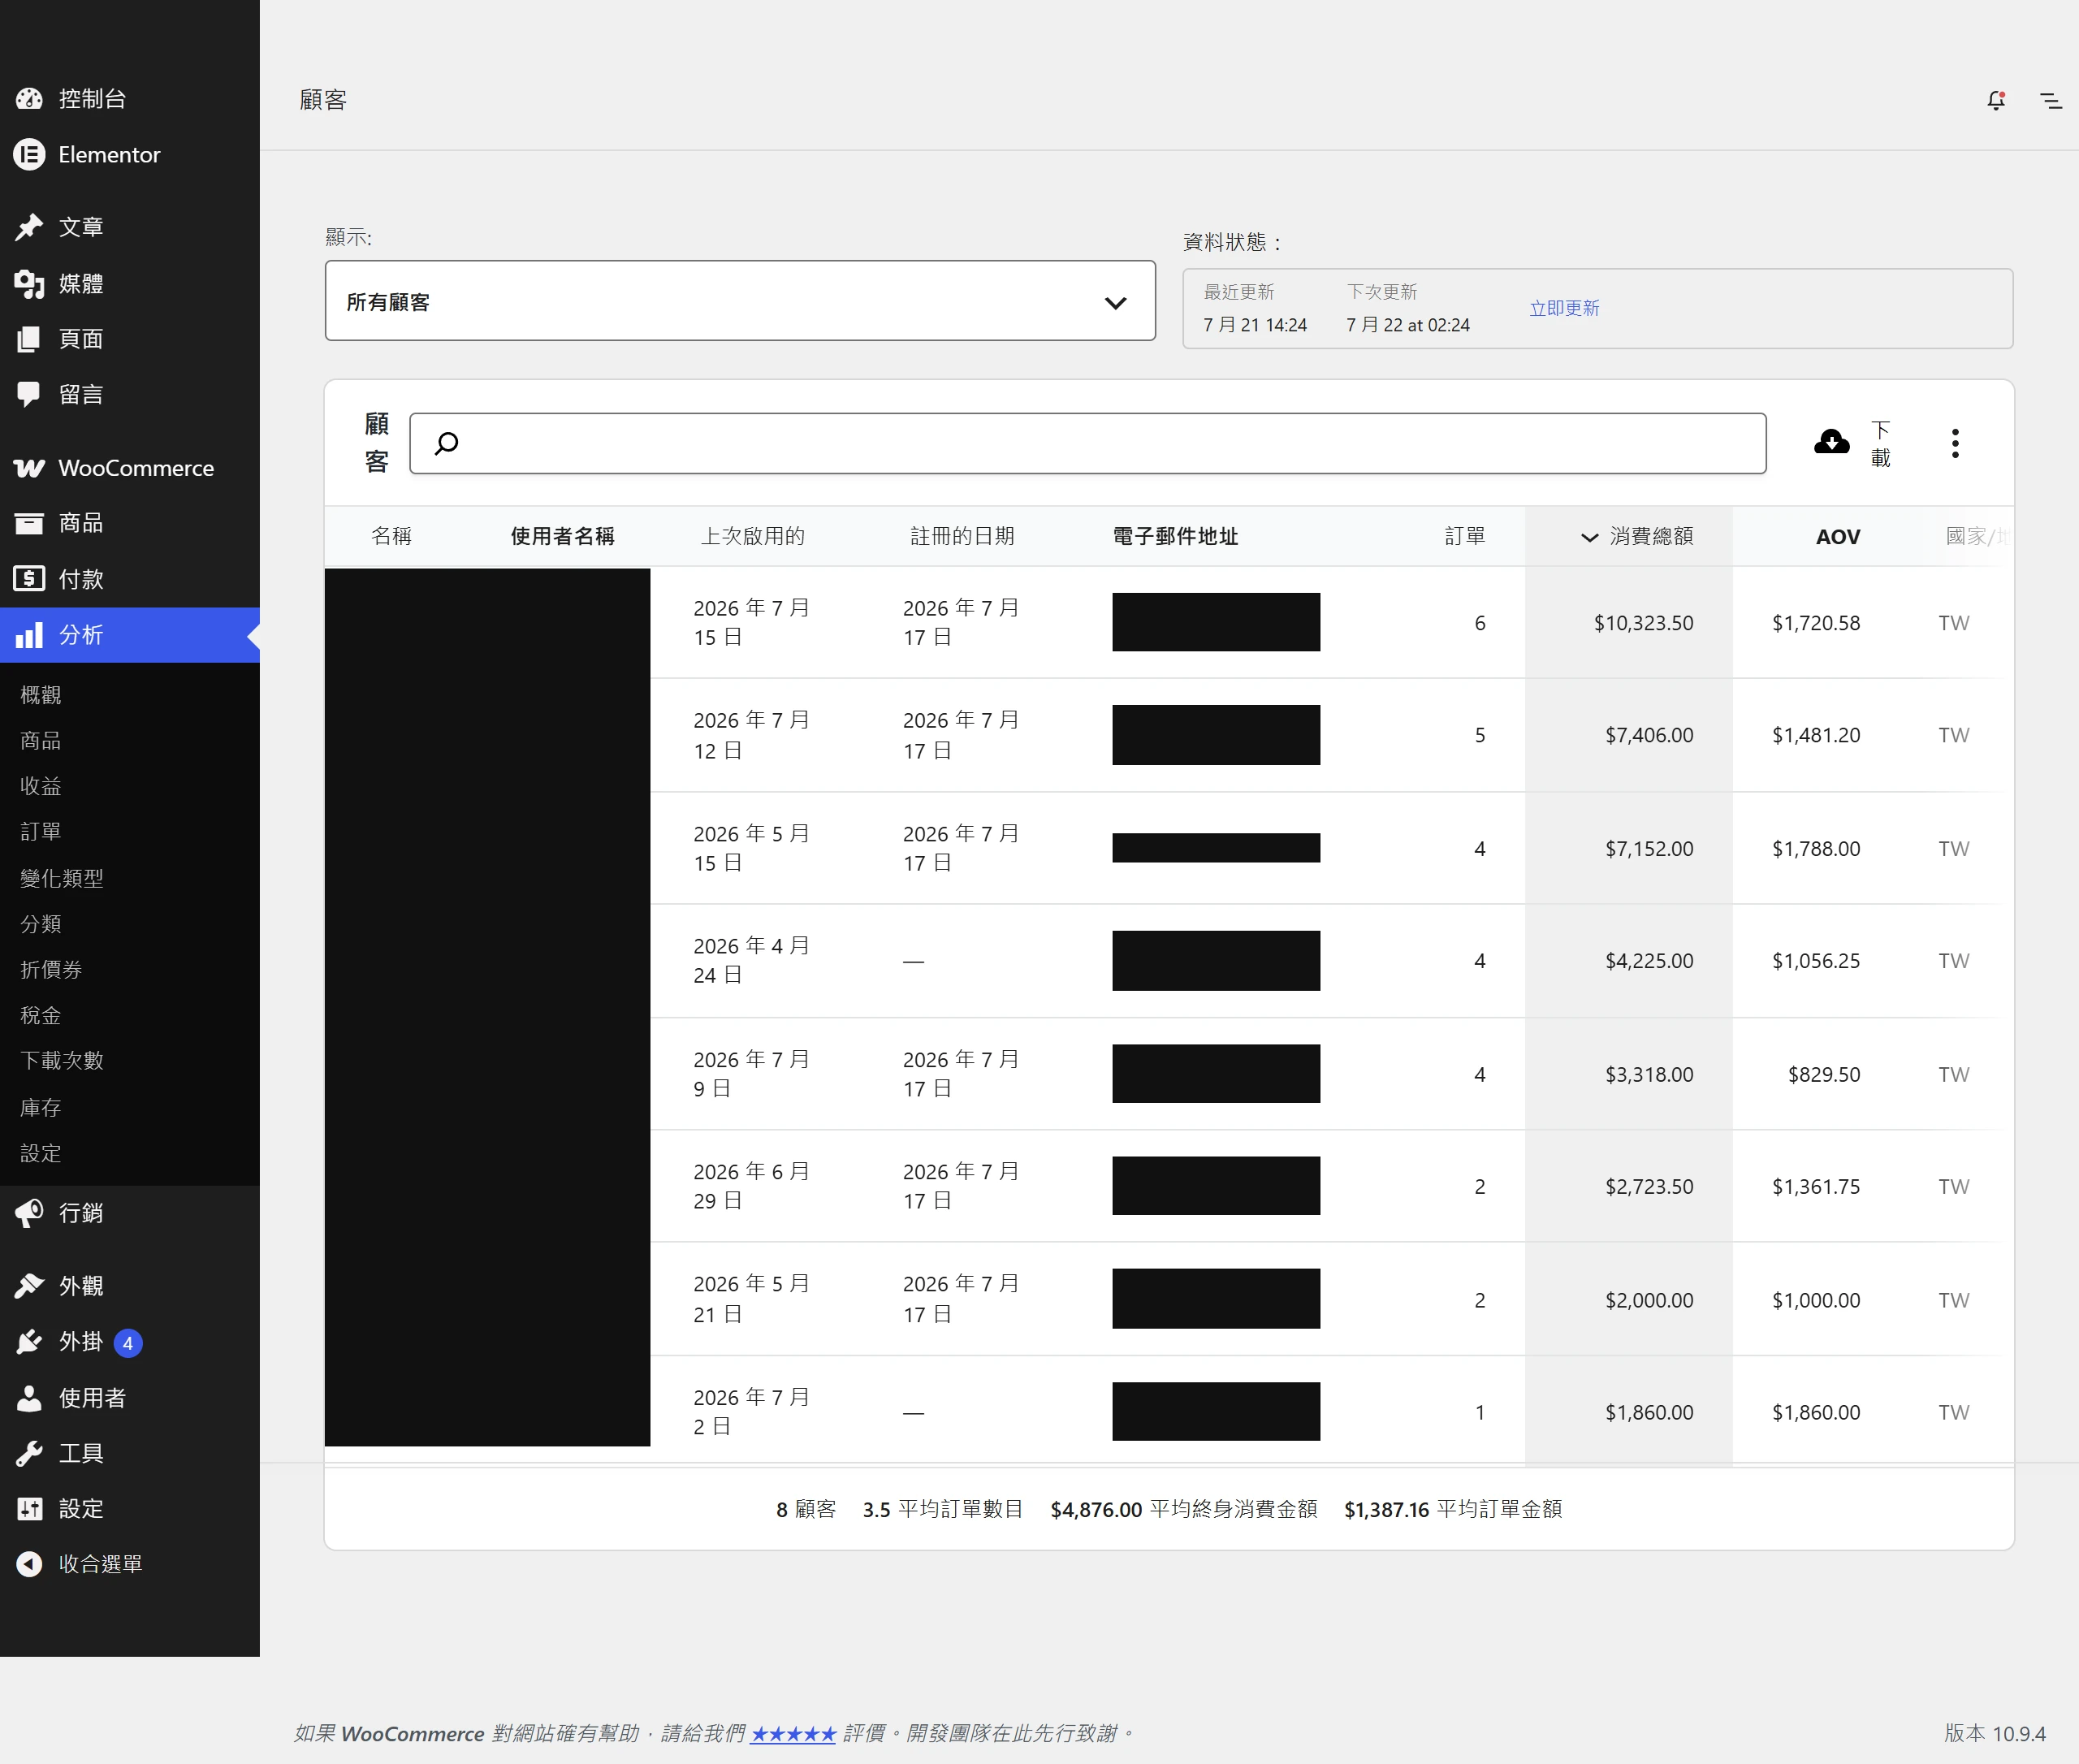
Task: Click the 付款 payments icon
Action: click(29, 579)
